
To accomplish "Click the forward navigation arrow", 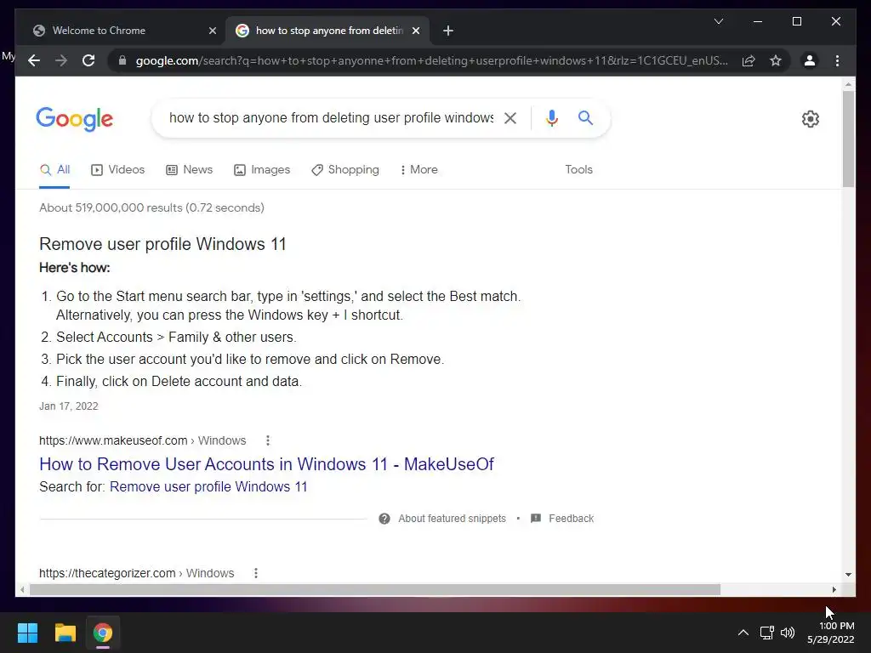I will [x=61, y=60].
